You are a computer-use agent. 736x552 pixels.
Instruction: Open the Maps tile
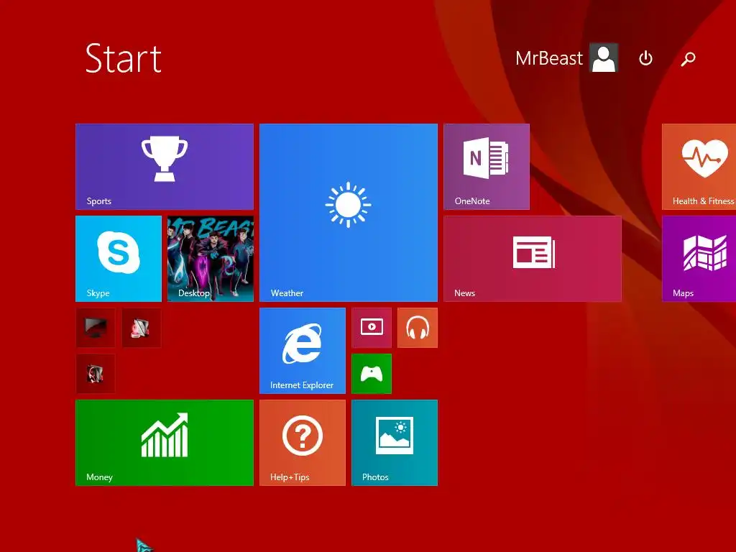(x=699, y=259)
